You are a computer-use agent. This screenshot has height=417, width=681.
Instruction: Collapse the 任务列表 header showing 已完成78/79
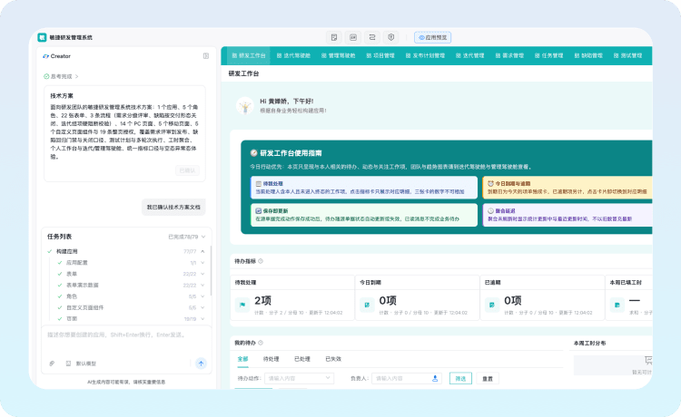click(203, 237)
